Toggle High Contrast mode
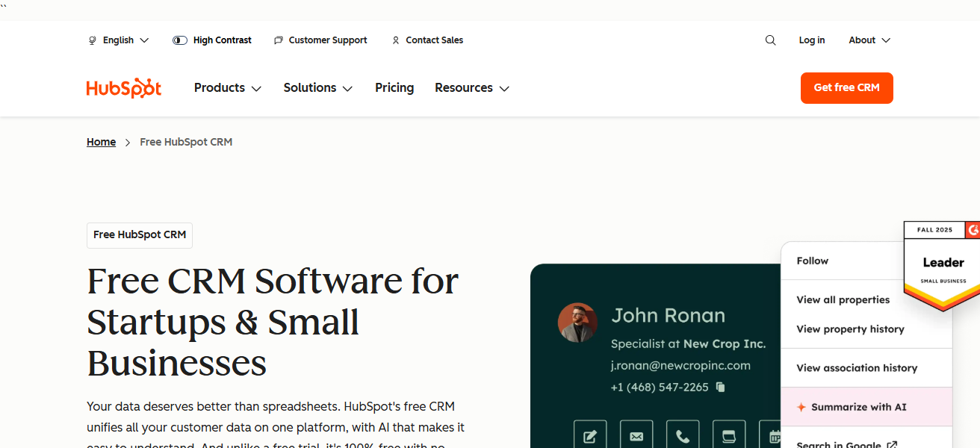Image resolution: width=980 pixels, height=448 pixels. pyautogui.click(x=212, y=40)
